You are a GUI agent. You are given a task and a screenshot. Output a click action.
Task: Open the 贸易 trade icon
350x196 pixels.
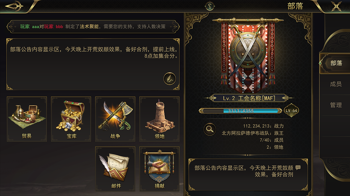coord(27,119)
